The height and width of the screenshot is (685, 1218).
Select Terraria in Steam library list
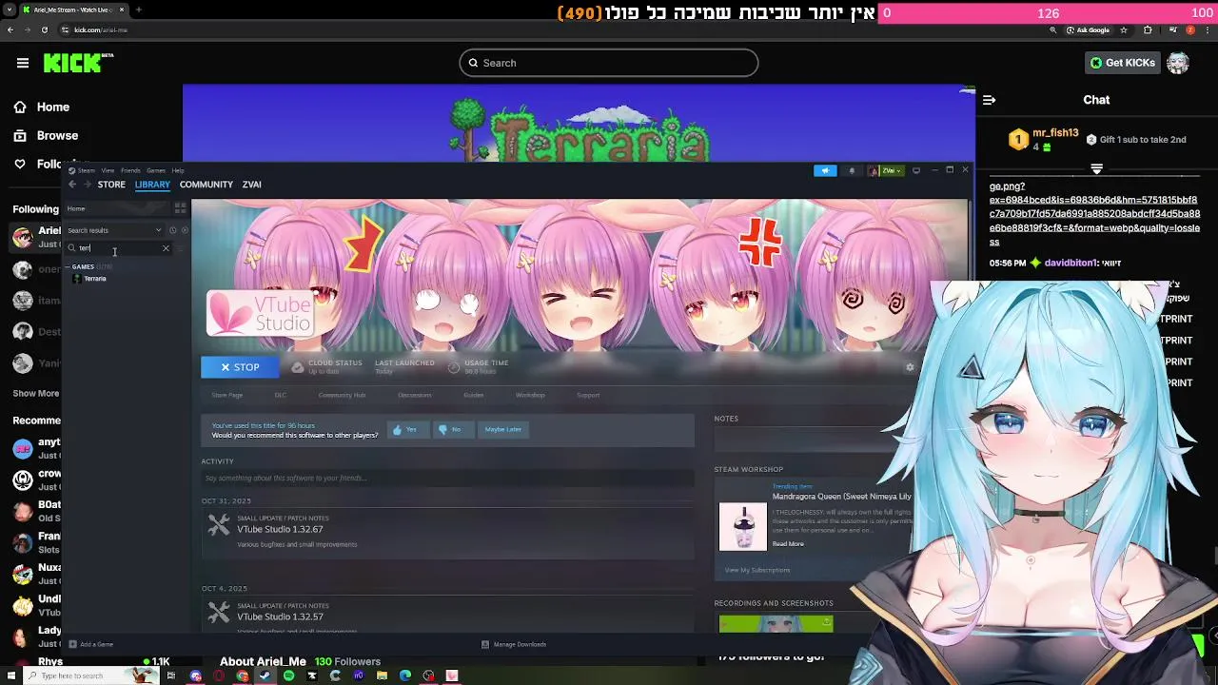point(94,279)
